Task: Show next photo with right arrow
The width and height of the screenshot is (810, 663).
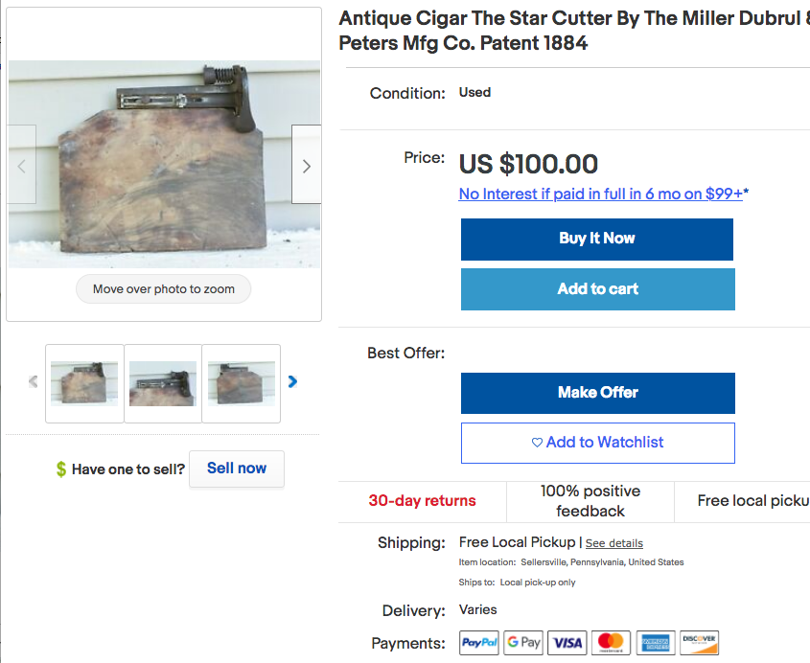Action: tap(306, 166)
